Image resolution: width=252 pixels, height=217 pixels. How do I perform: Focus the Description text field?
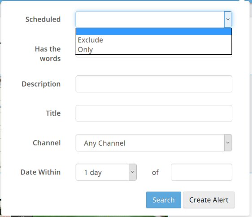coord(154,84)
